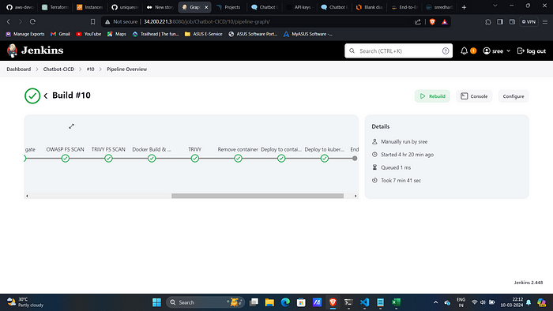Screen dimensions: 553x311
Task: Open the tab search dropdown arrow
Action: point(495,6)
